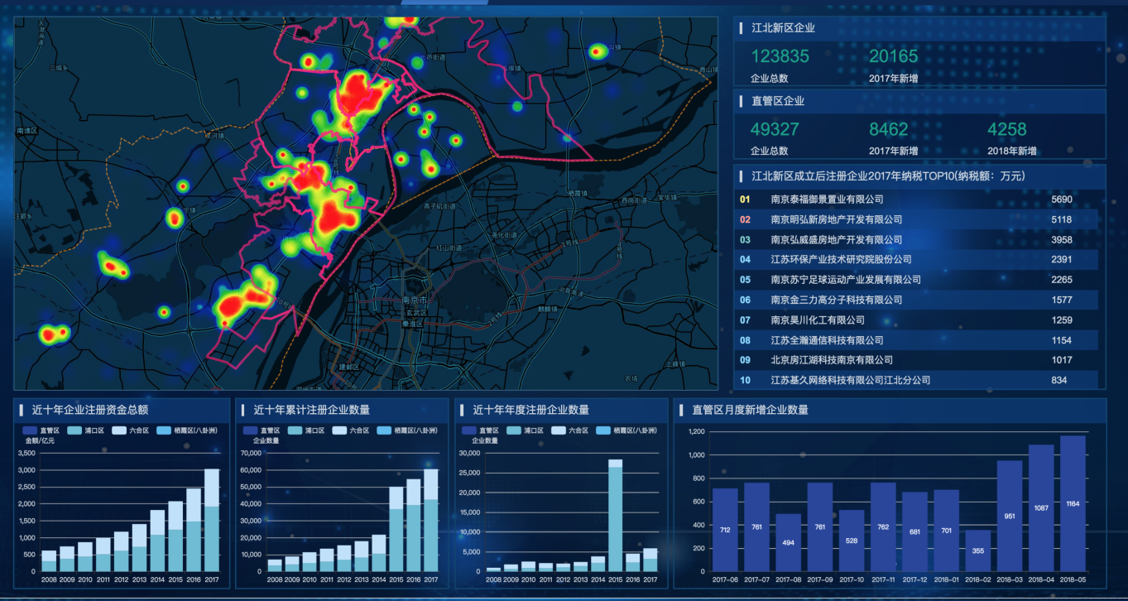Image resolution: width=1128 pixels, height=601 pixels.
Task: Click the 江北新区企业 panel header
Action: coord(783,28)
